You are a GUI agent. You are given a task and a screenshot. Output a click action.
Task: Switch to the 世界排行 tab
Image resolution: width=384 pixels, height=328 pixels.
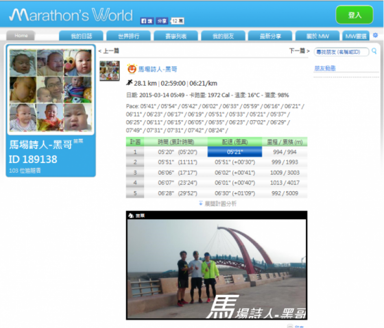coord(129,36)
